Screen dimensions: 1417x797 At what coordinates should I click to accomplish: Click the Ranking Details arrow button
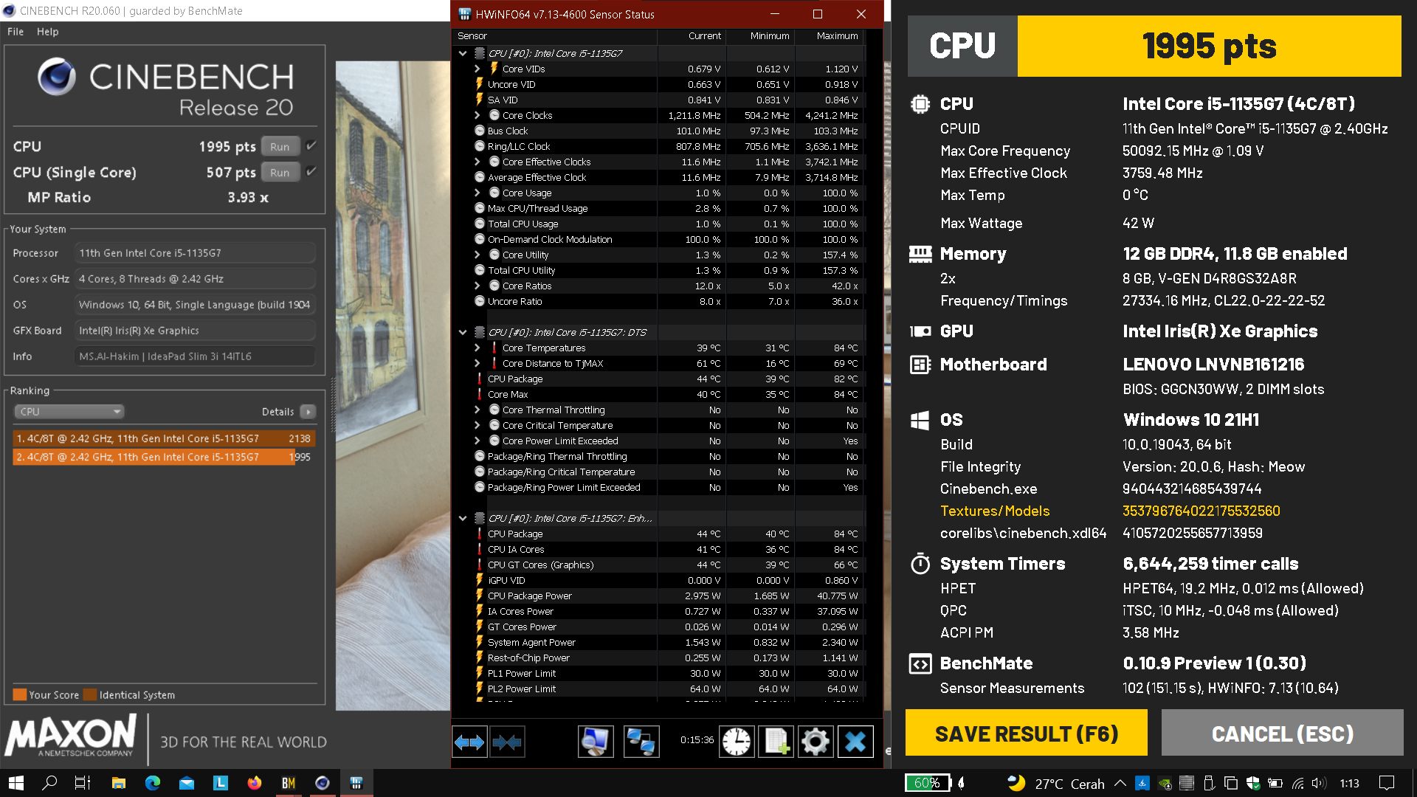(x=308, y=412)
